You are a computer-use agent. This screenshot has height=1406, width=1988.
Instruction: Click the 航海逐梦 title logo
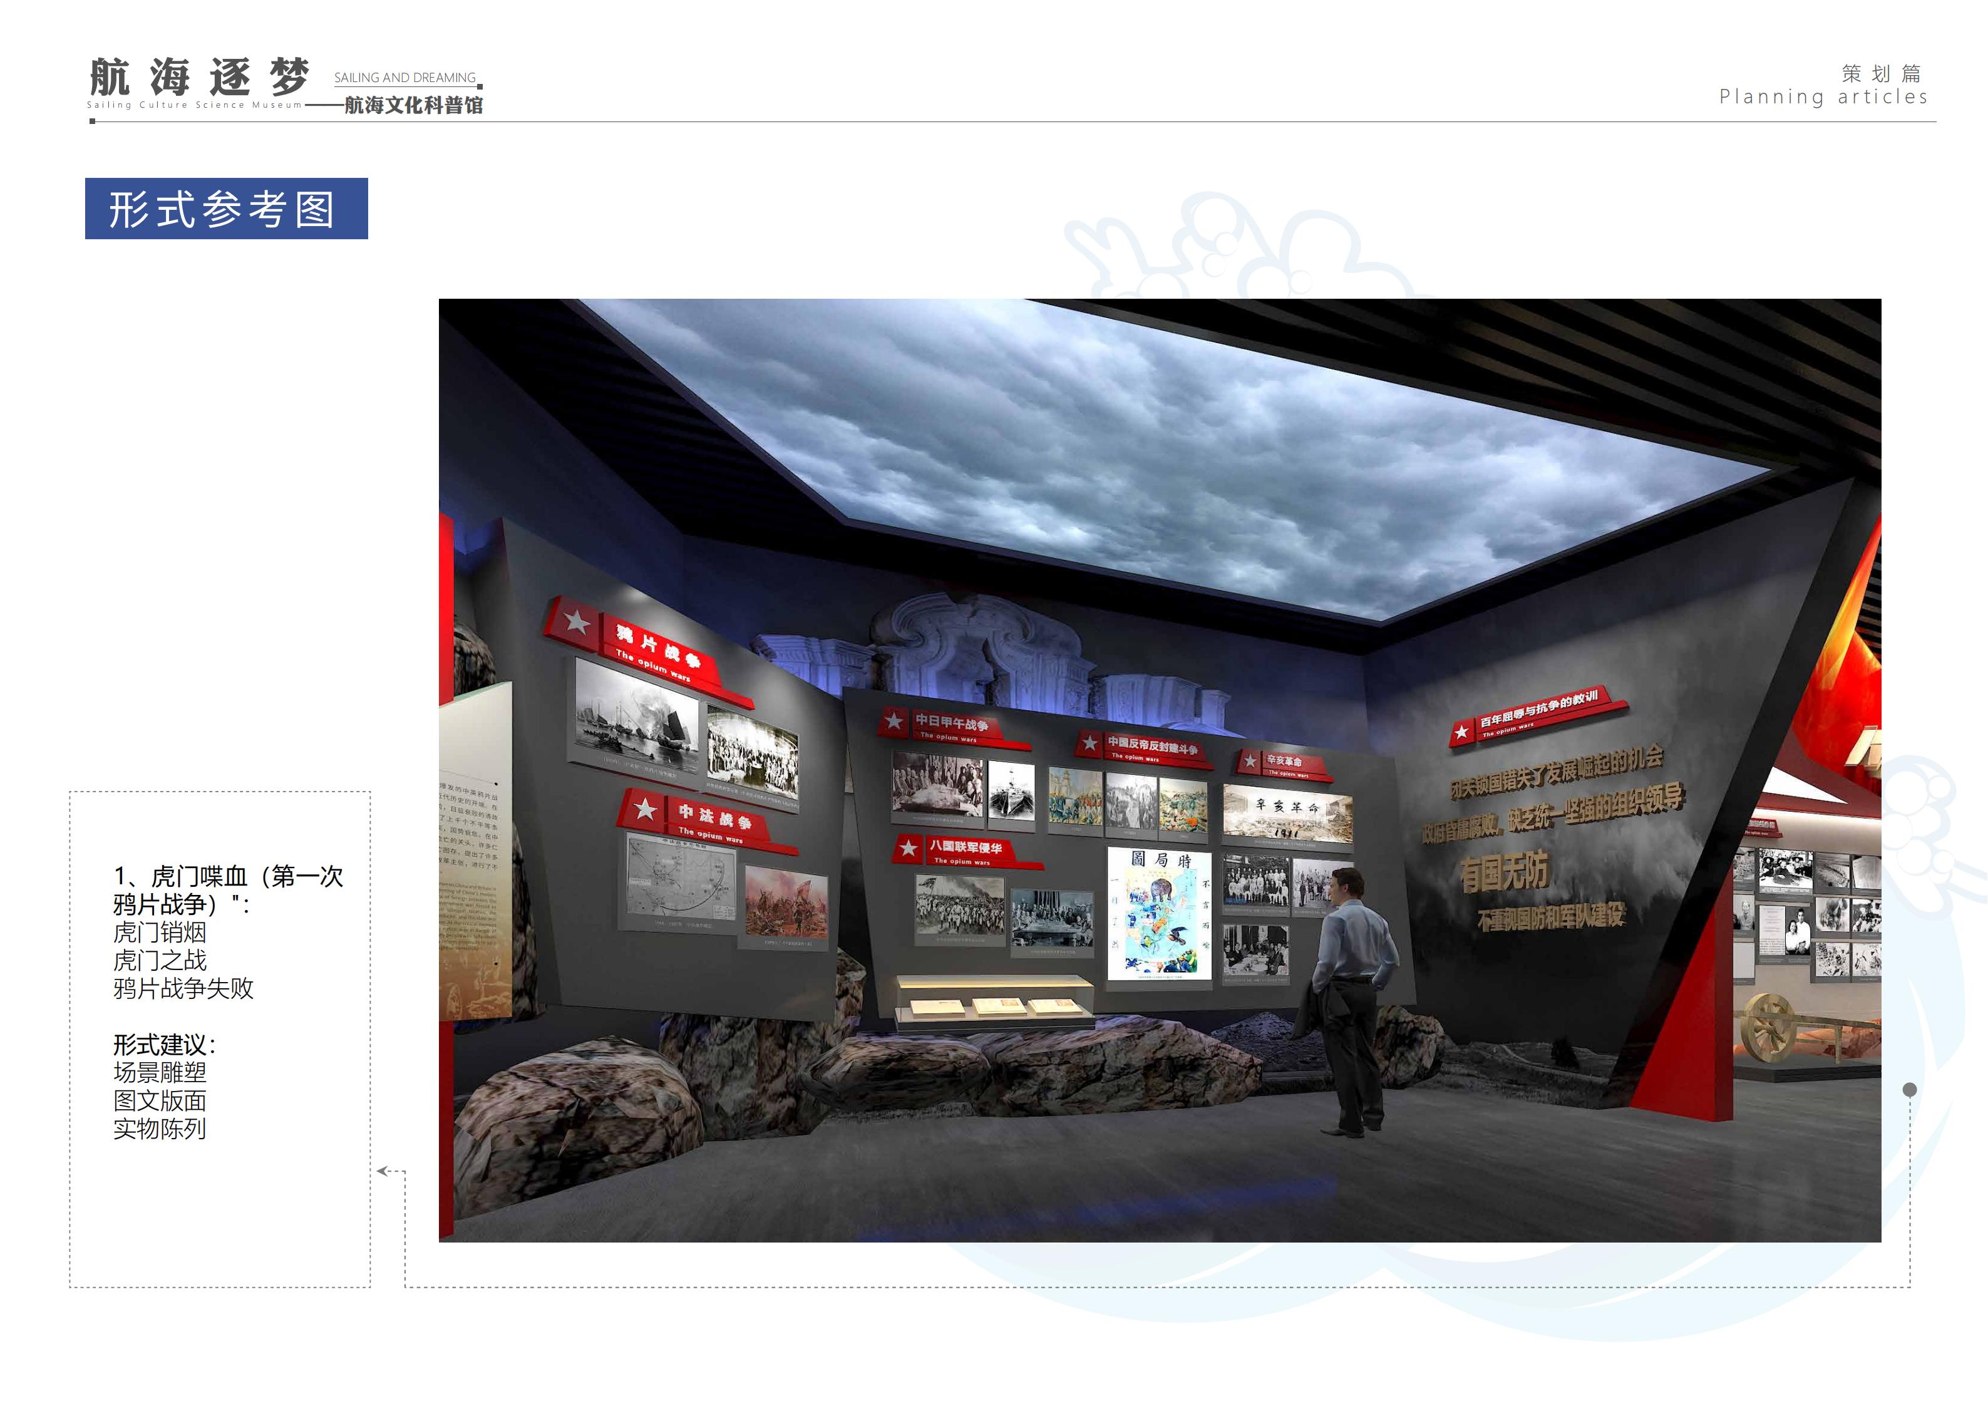(x=199, y=78)
